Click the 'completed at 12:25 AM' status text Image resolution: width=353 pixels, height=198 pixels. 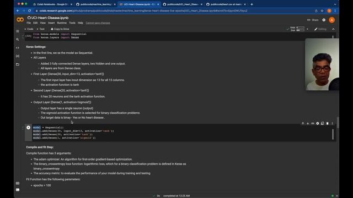tap(176, 196)
